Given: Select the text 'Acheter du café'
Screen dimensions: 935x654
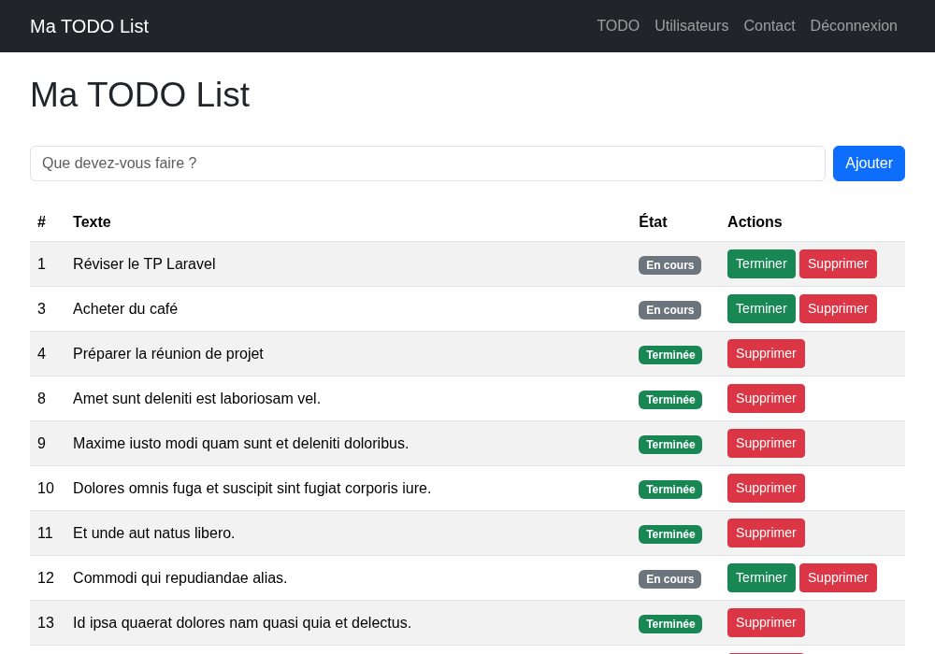Looking at the screenshot, I should 125,308.
